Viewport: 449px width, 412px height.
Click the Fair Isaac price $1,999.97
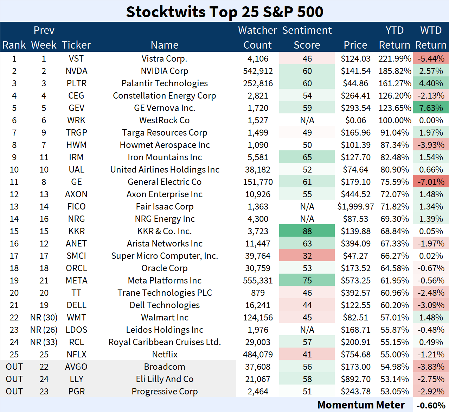[x=355, y=207]
